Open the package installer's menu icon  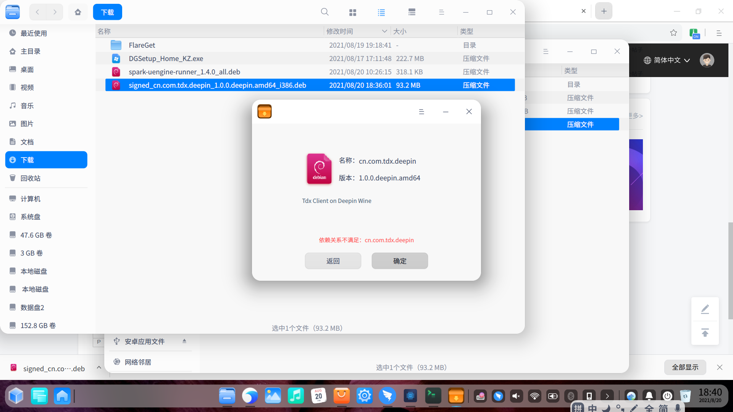coord(421,111)
